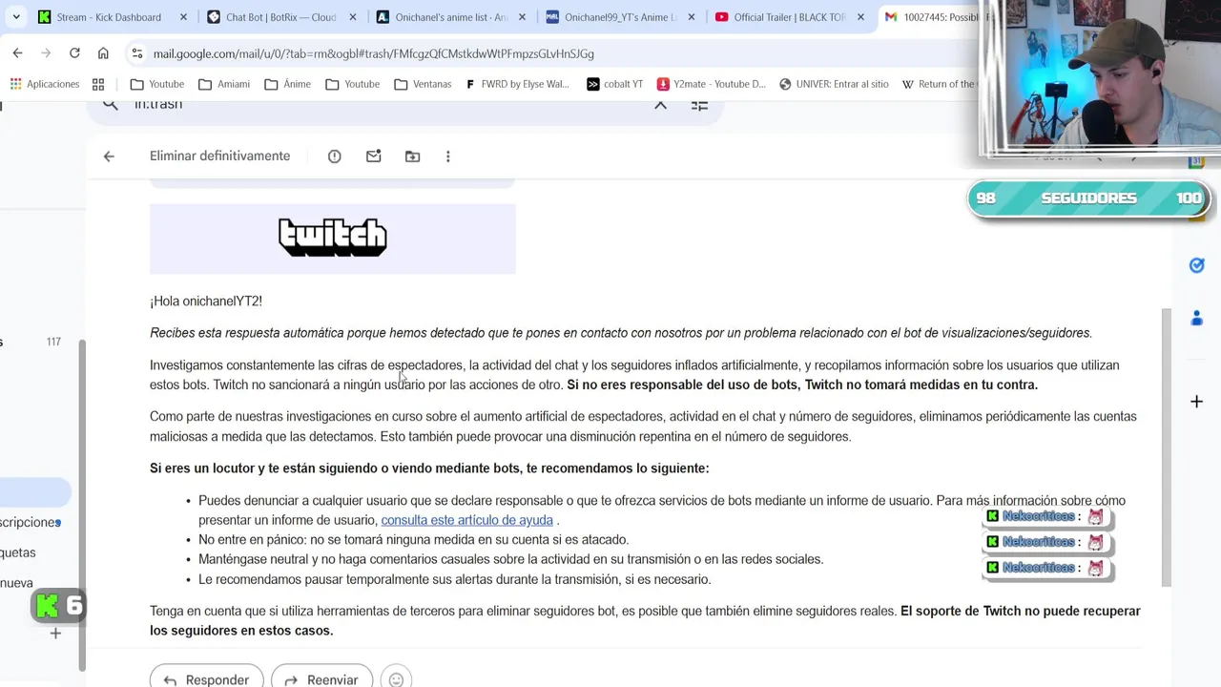1221x687 pixels.
Task: Click the Gmail search magnifier icon
Action: 111,105
